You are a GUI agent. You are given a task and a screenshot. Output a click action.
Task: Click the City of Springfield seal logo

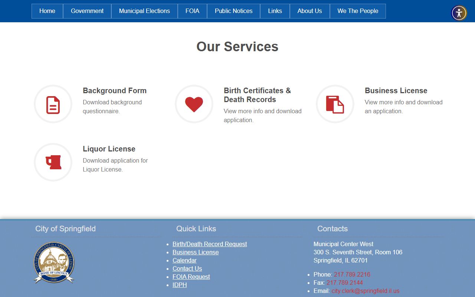click(x=54, y=263)
